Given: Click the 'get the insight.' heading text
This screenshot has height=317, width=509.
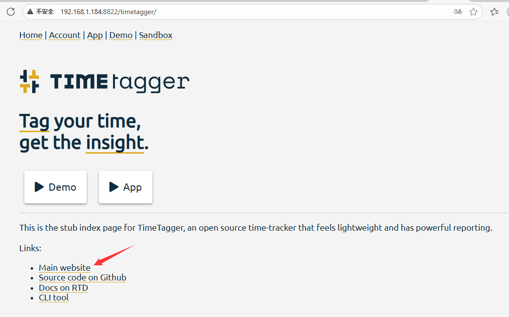Looking at the screenshot, I should tap(84, 143).
